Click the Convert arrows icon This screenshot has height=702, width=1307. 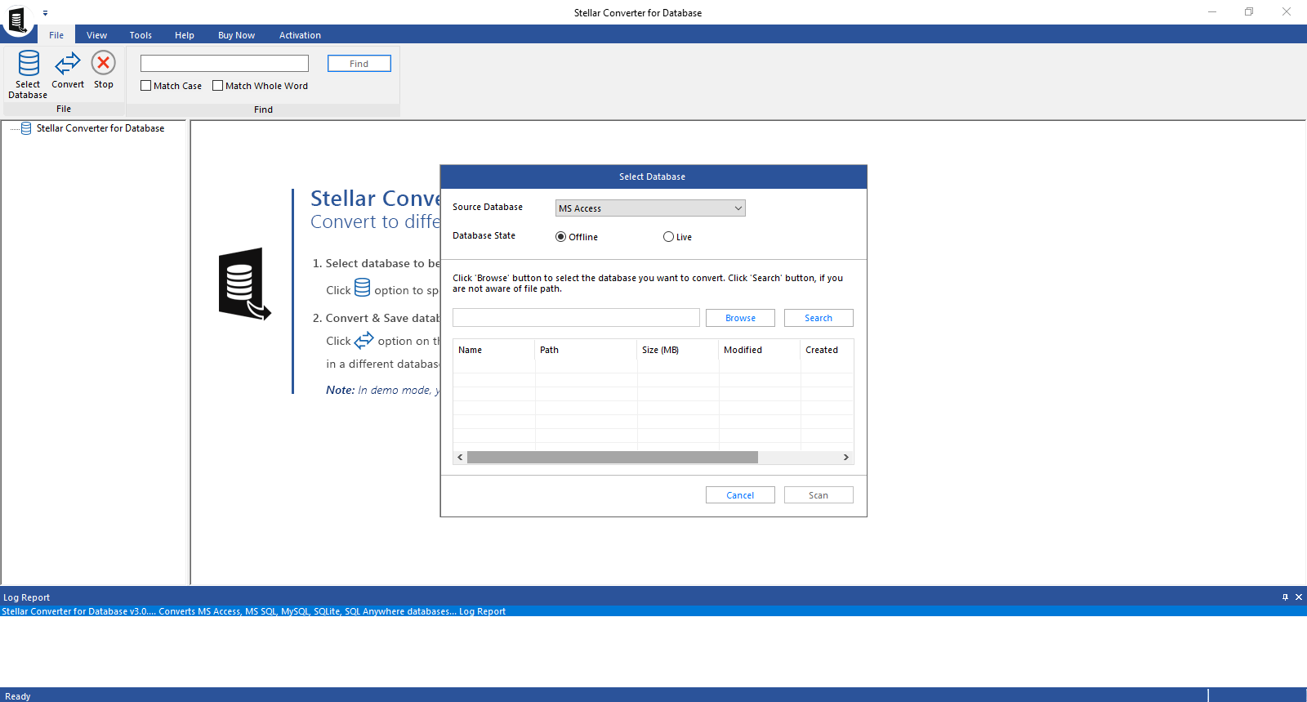click(68, 63)
